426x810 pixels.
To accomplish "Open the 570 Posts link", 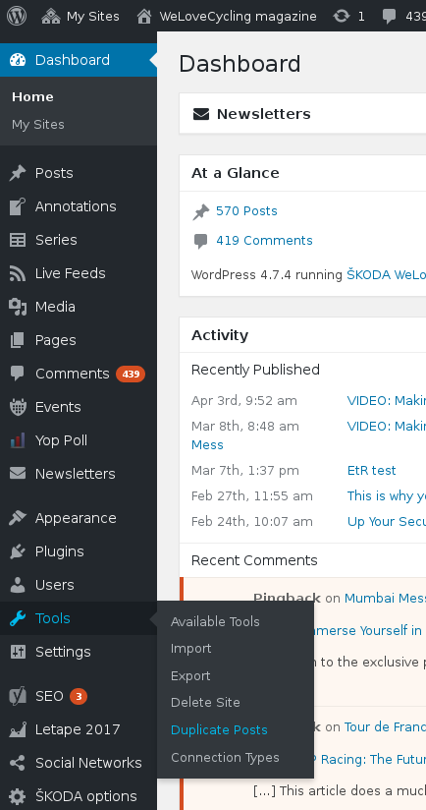I will (246, 210).
